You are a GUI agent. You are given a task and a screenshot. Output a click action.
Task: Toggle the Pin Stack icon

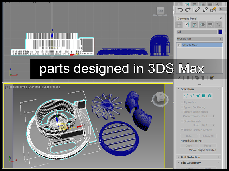coord(179,78)
